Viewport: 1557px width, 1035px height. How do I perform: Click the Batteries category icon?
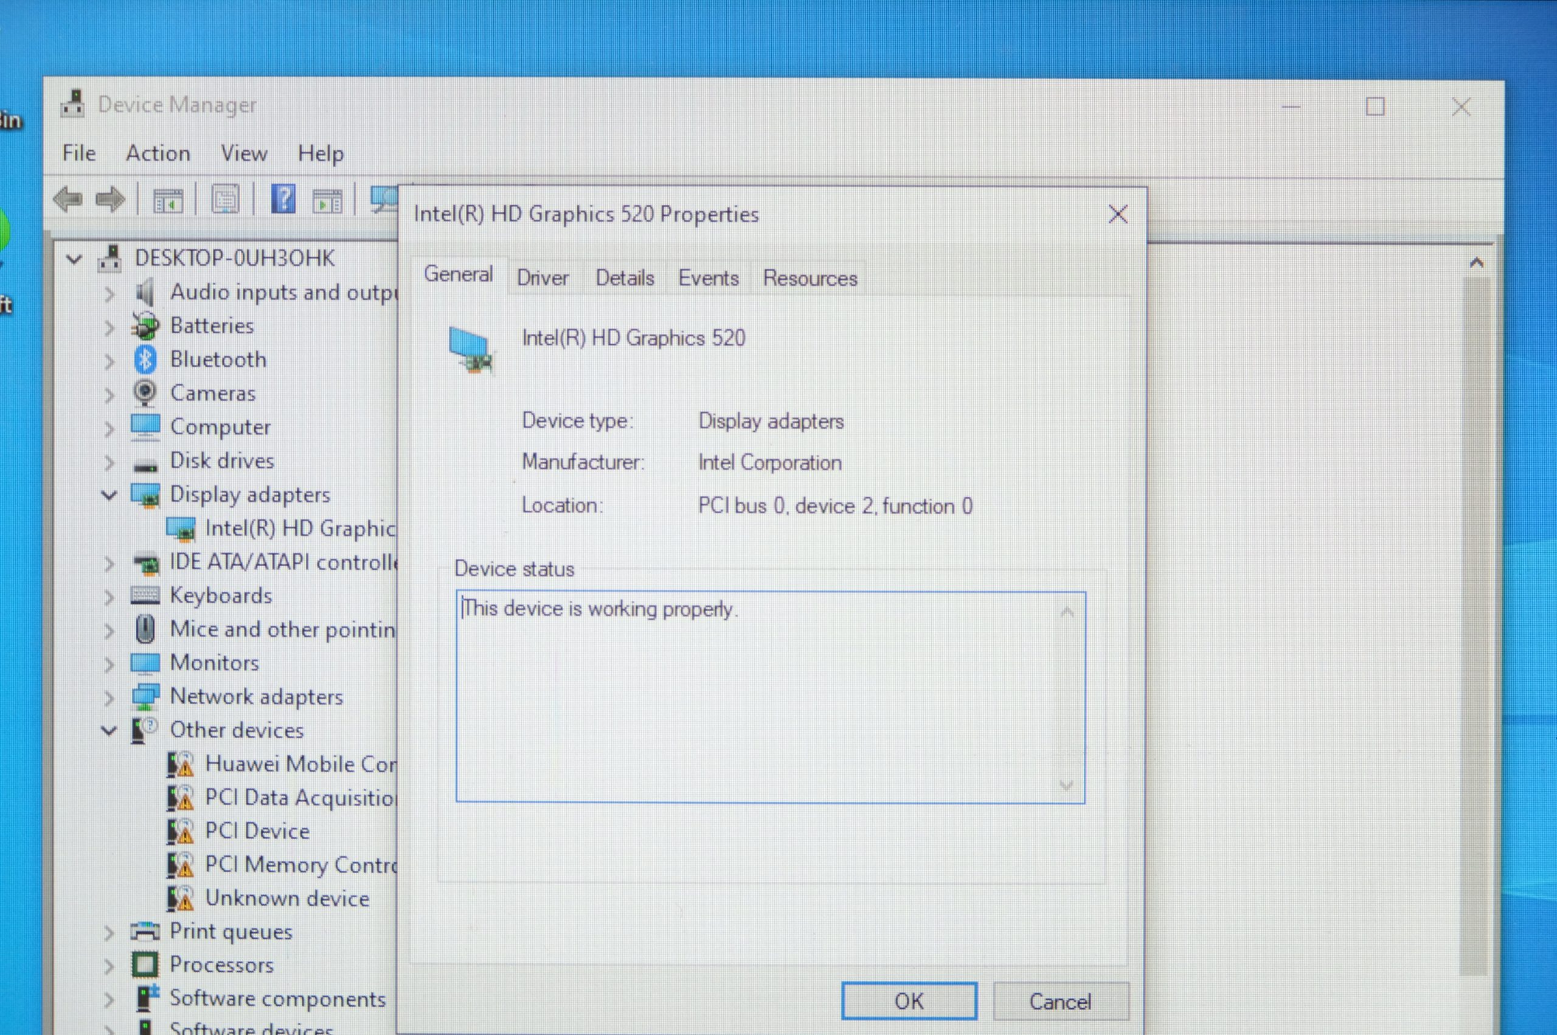point(145,325)
